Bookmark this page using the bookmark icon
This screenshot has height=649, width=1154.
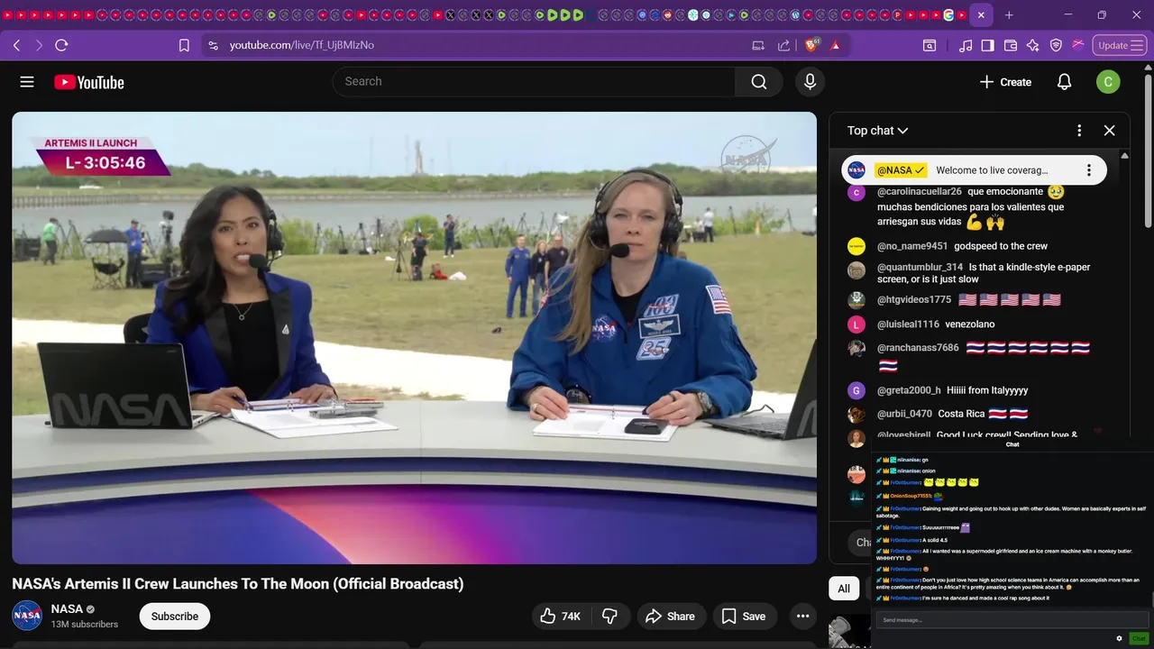(184, 45)
